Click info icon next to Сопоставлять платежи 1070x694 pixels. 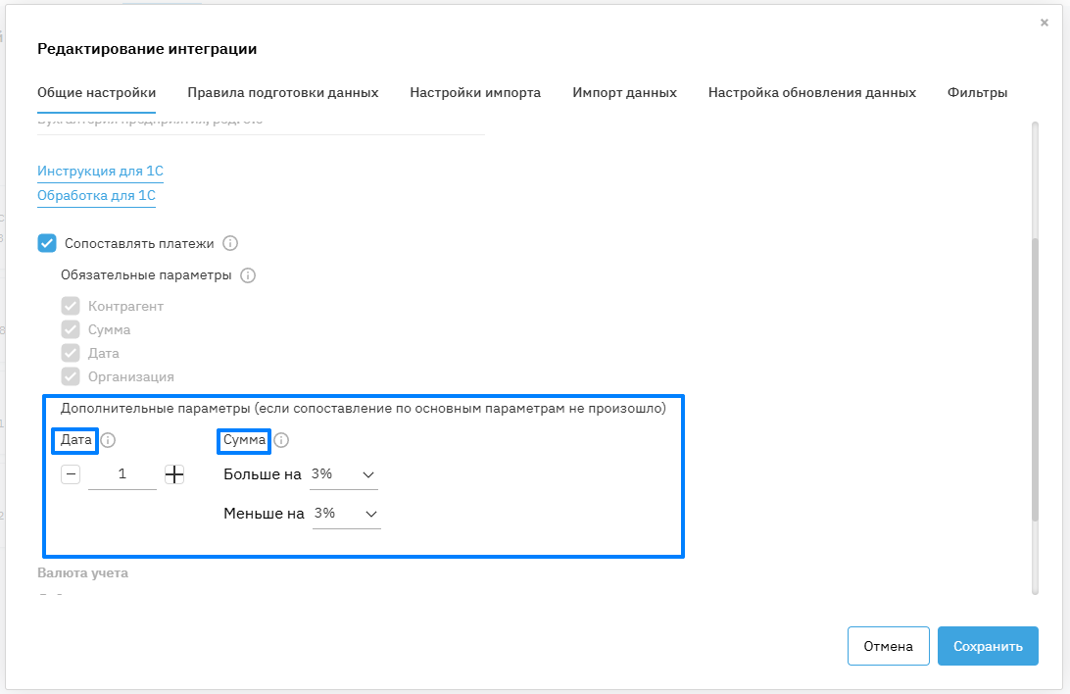(231, 243)
